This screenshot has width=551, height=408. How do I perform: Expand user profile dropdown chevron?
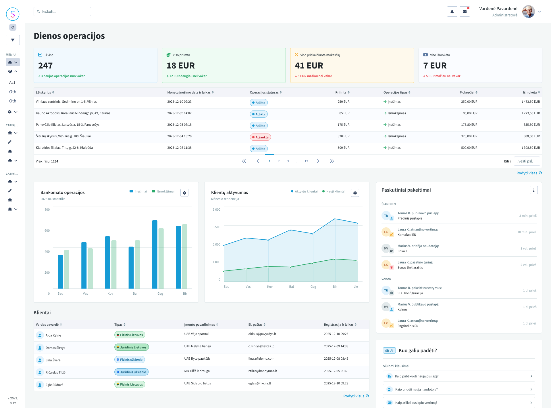pos(540,12)
